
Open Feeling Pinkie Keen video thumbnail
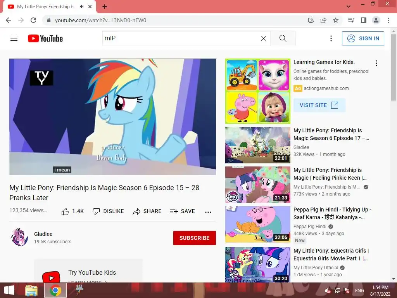[258, 185]
